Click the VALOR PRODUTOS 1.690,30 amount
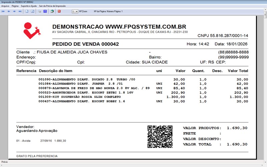 point(237,128)
